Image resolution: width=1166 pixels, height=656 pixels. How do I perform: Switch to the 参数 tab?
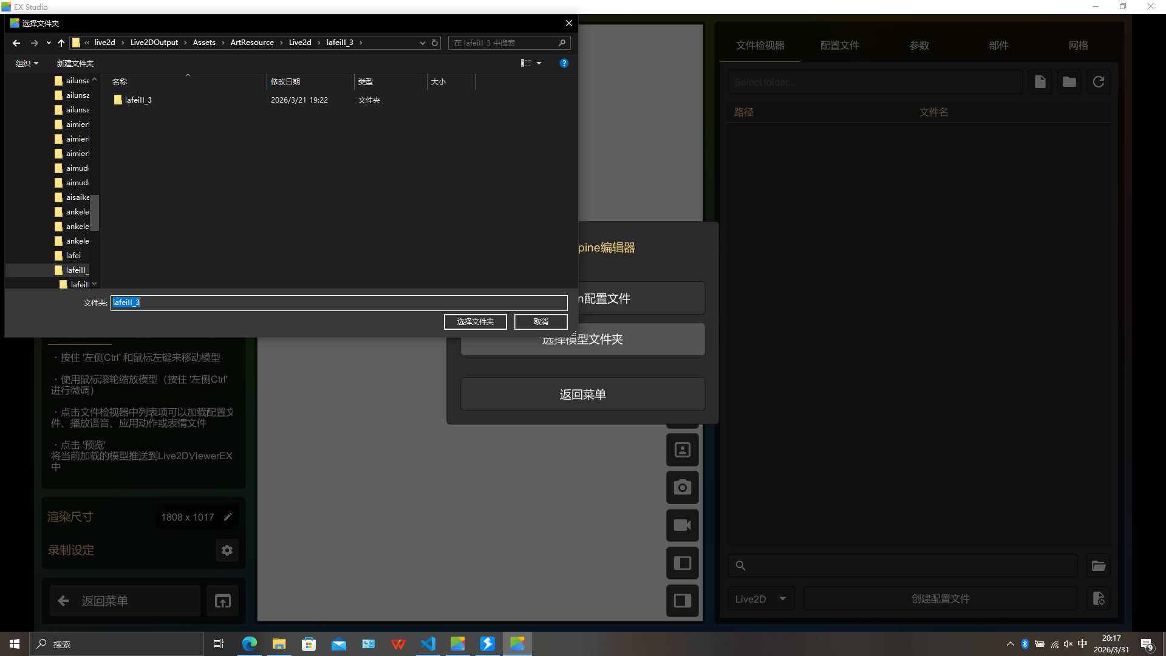point(919,46)
